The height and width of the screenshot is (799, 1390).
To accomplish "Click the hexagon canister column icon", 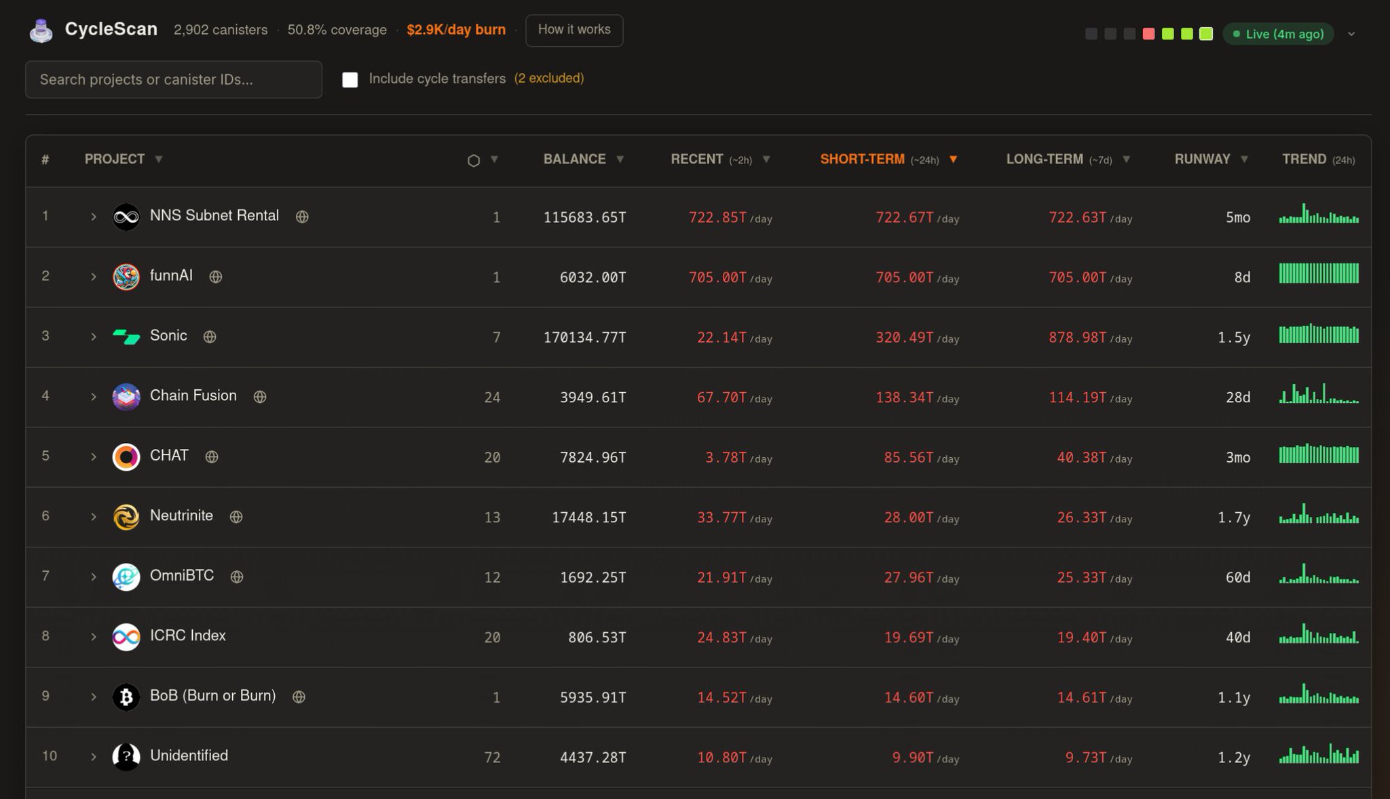I will coord(474,160).
